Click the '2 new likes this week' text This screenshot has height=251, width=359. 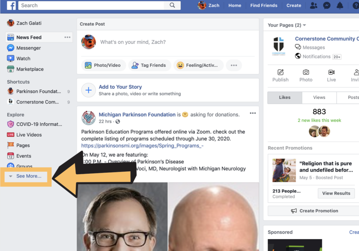319,120
